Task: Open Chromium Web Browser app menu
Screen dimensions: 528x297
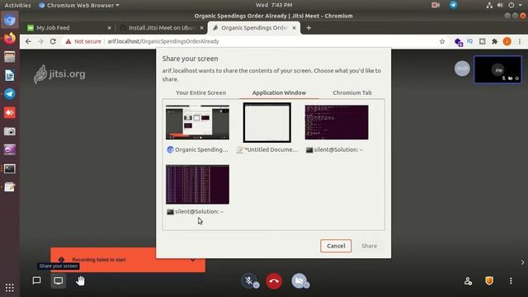Action: pos(79,5)
